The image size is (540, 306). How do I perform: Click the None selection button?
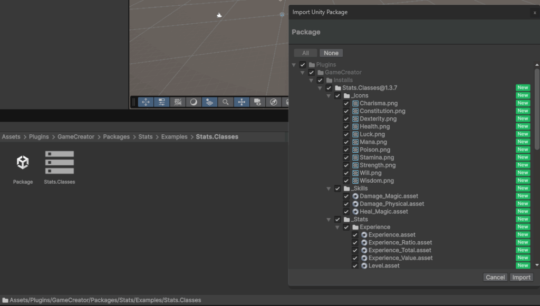coord(331,53)
